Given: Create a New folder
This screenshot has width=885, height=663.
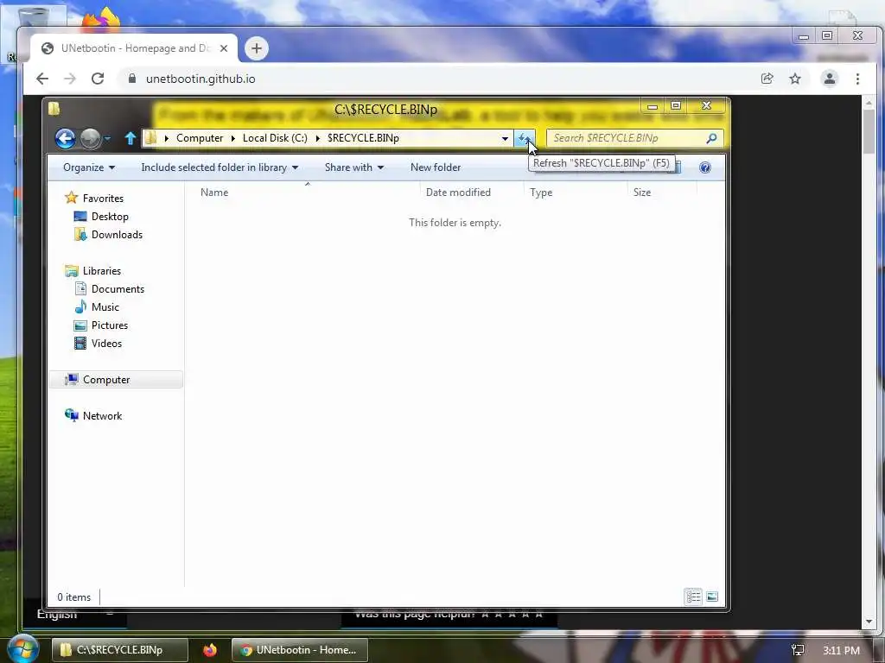Looking at the screenshot, I should pos(436,167).
